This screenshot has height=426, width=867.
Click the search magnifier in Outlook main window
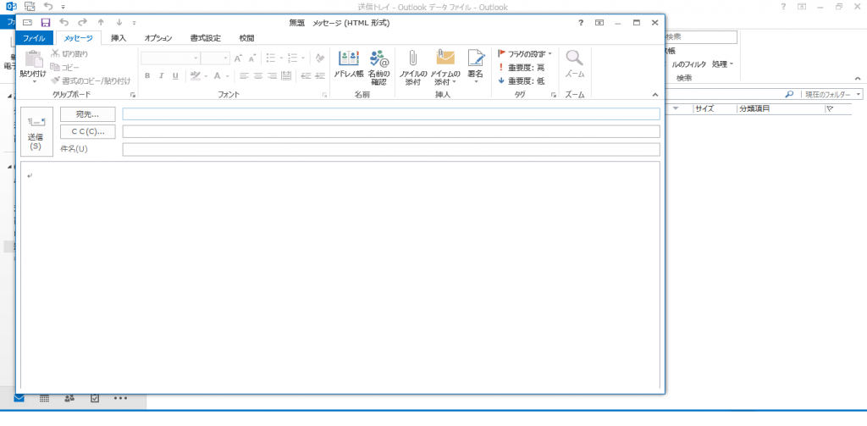(x=789, y=95)
